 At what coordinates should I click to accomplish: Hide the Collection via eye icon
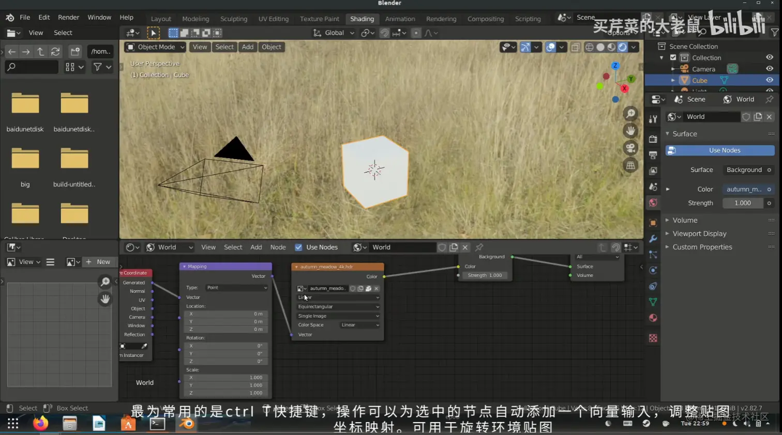[770, 57]
